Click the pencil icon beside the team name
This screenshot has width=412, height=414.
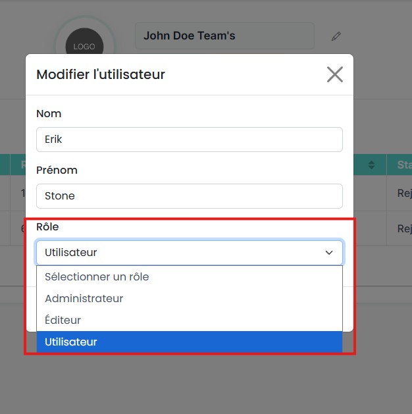336,36
